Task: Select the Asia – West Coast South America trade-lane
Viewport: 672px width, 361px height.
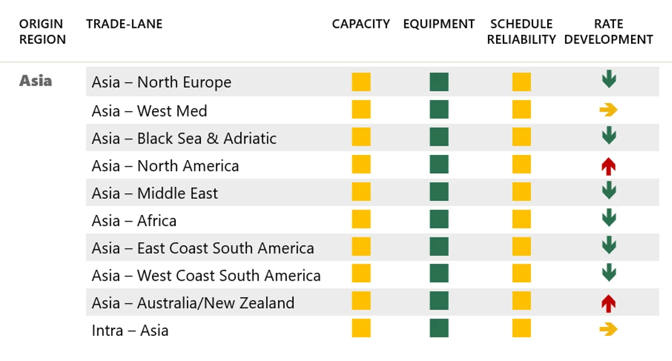Action: 206,276
